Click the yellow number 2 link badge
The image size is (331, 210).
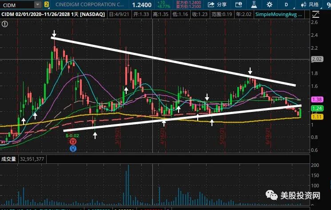[47, 4]
